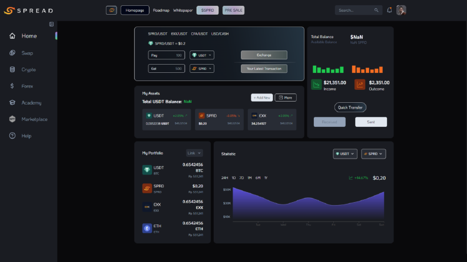Select 1Y chart range
Viewport: 467px width, 262px height.
[x=266, y=178]
